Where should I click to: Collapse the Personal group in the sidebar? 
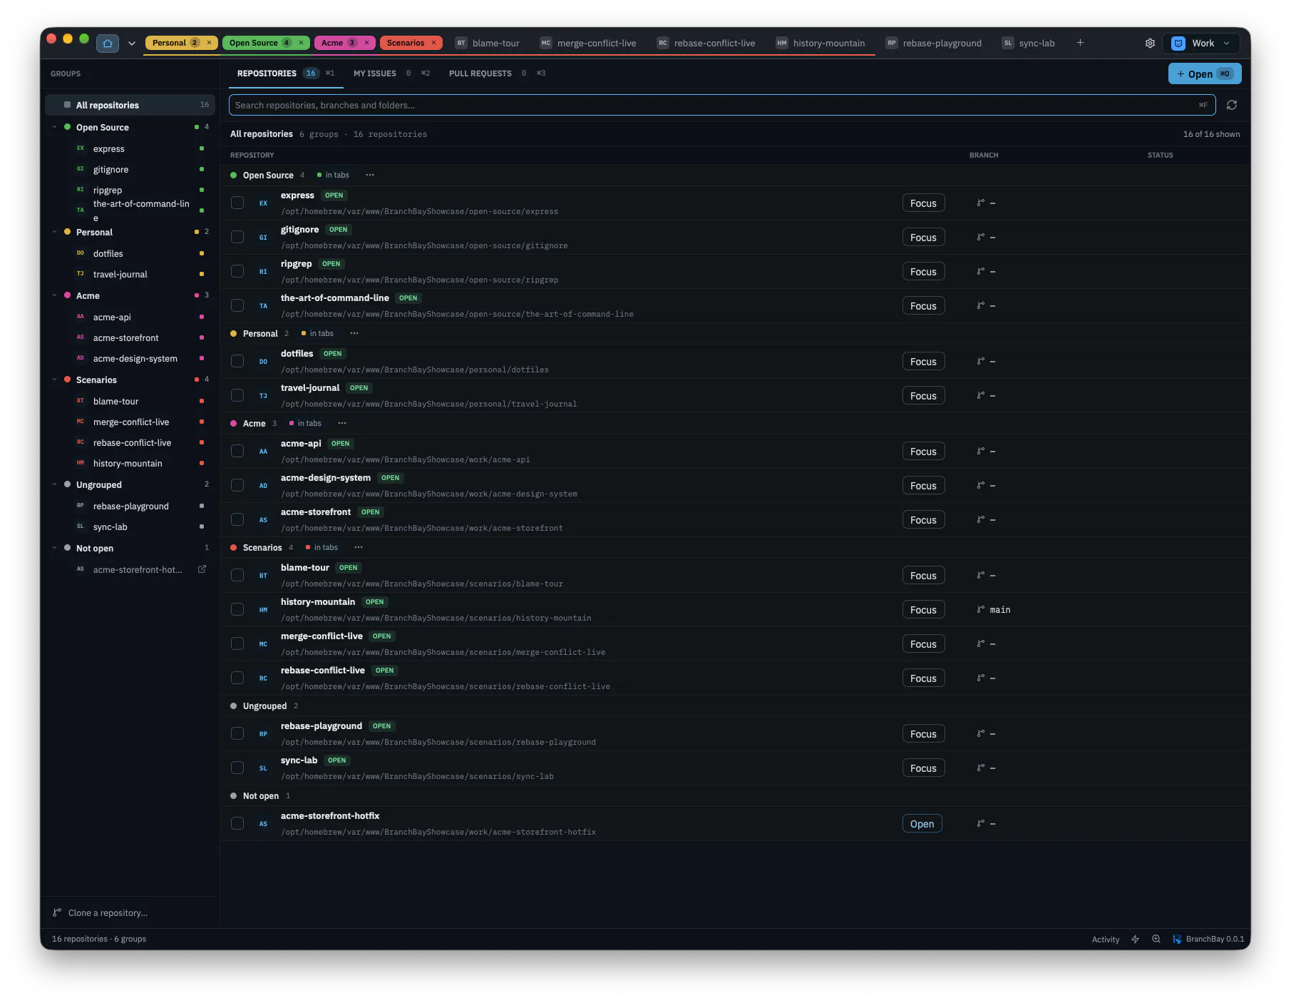pyautogui.click(x=55, y=232)
